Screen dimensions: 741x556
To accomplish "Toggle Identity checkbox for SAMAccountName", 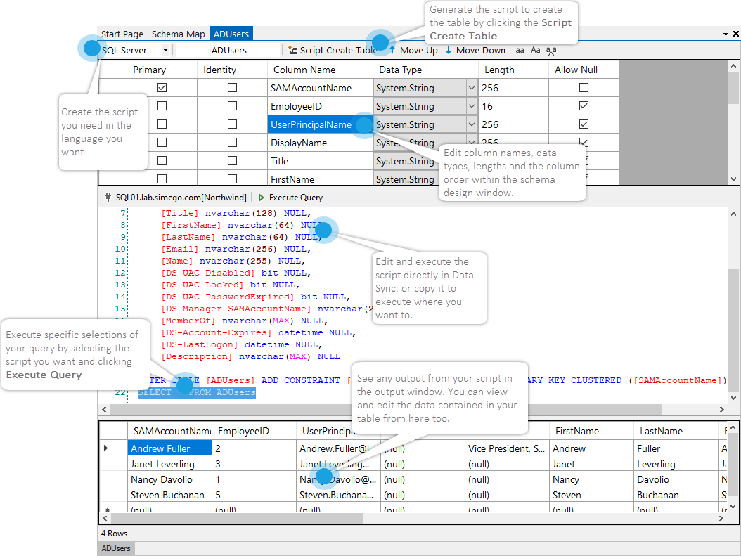I will [x=232, y=87].
